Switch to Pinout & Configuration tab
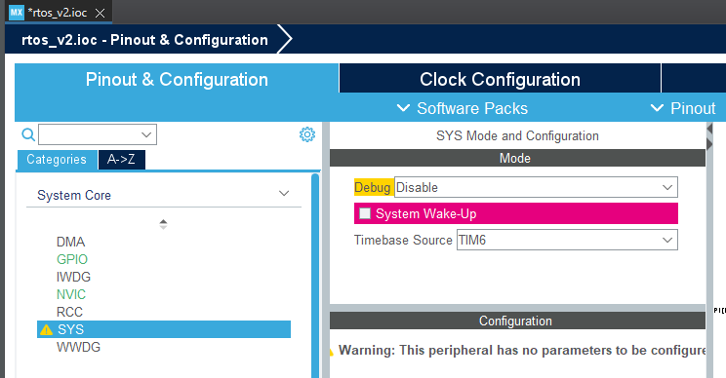The width and height of the screenshot is (726, 378). pyautogui.click(x=177, y=80)
